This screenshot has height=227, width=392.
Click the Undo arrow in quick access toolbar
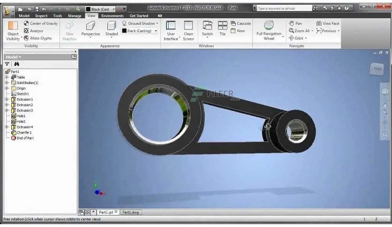(x=44, y=9)
